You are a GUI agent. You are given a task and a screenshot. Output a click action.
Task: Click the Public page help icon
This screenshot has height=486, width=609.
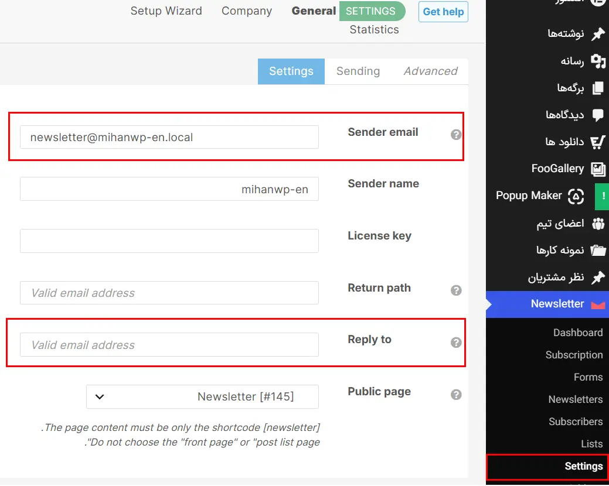point(456,395)
